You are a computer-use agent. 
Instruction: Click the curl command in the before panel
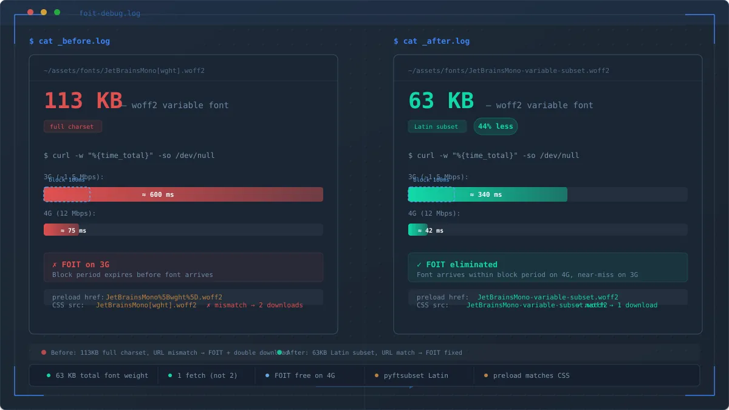click(x=129, y=155)
